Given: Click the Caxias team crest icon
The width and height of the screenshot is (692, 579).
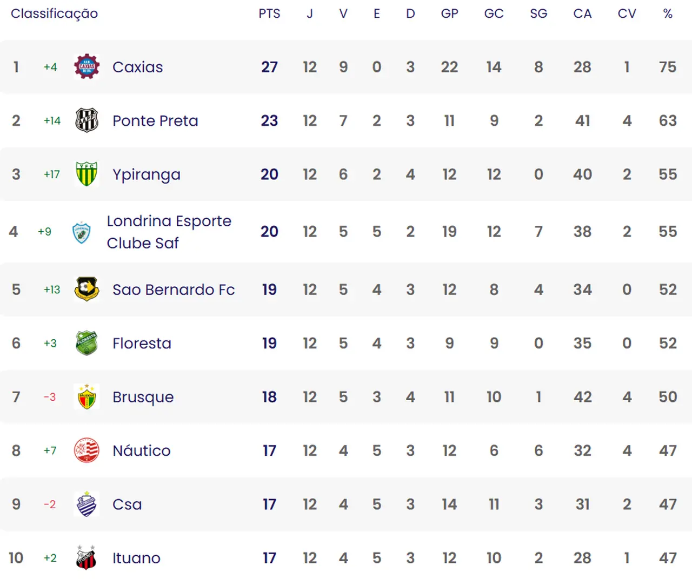Looking at the screenshot, I should 86,67.
